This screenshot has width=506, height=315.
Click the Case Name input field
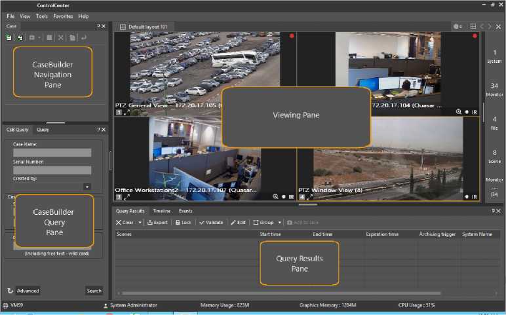(52, 153)
